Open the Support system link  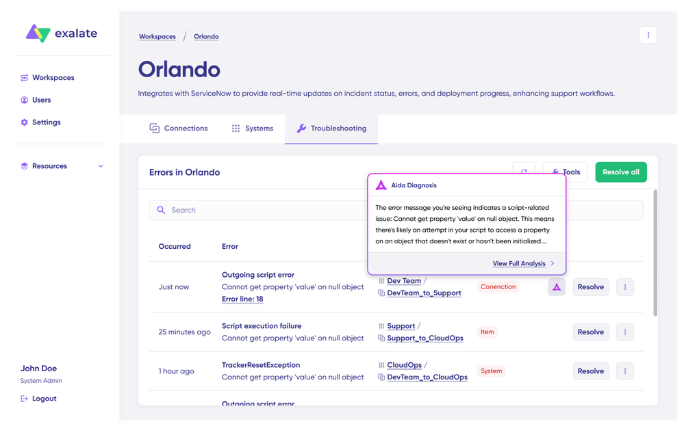click(x=401, y=326)
